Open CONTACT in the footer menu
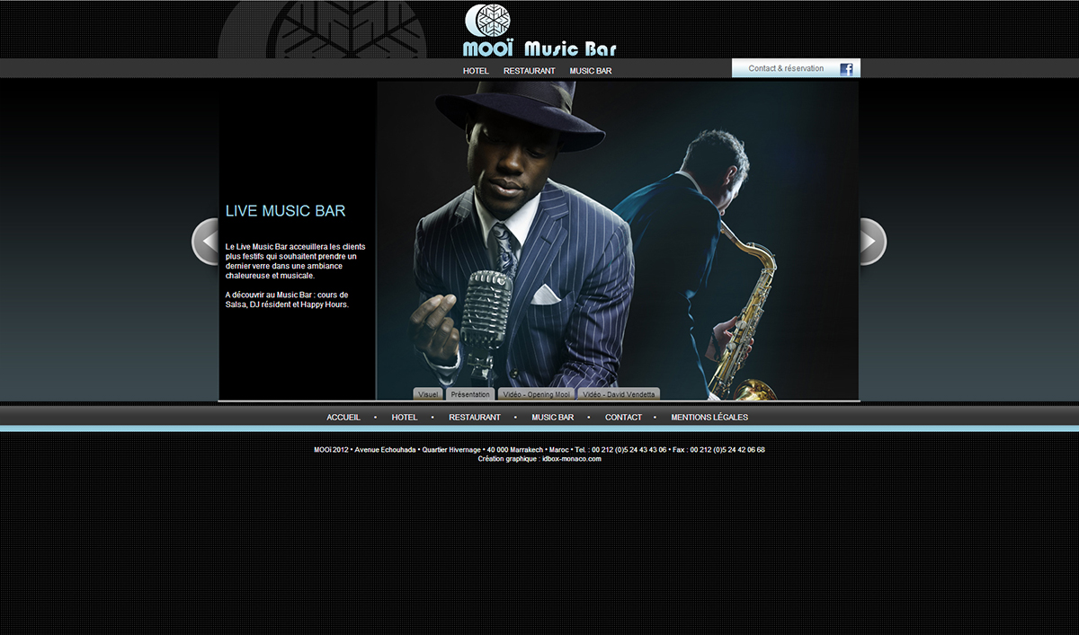The height and width of the screenshot is (635, 1079). point(623,418)
